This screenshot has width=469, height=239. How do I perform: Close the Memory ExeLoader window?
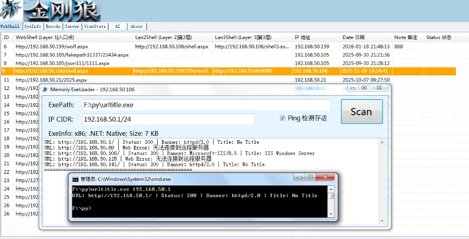(379, 88)
